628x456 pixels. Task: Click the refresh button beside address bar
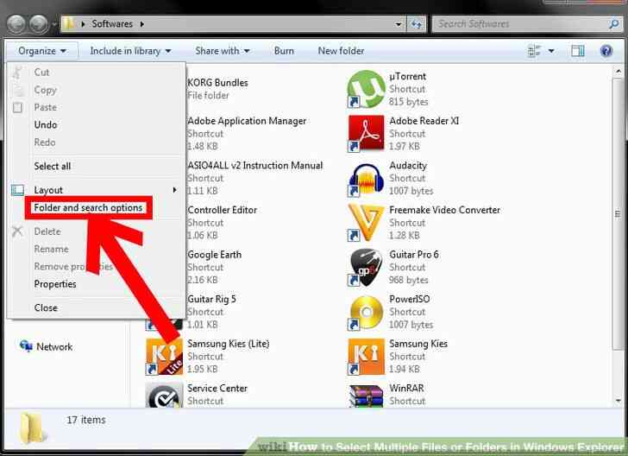417,24
